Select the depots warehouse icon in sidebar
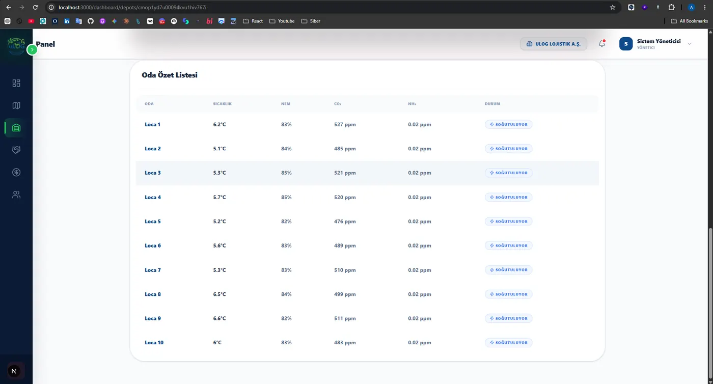 16,128
